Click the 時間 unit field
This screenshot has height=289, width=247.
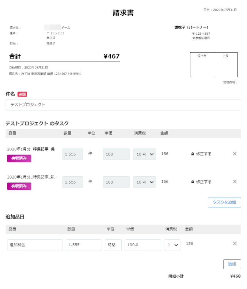[113, 245]
